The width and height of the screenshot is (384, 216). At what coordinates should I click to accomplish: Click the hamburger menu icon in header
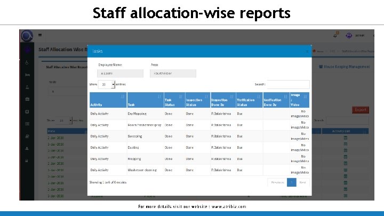point(40,35)
